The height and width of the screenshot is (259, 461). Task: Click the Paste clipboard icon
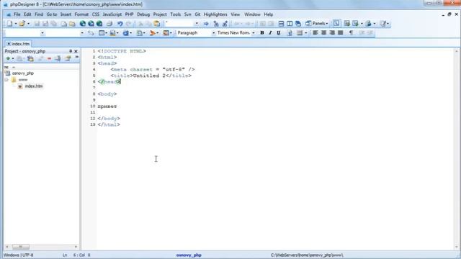click(x=157, y=24)
